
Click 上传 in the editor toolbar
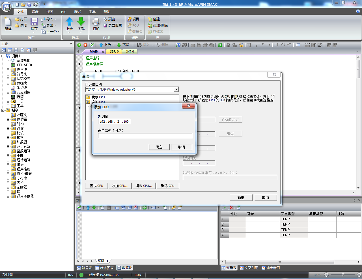pos(105,45)
